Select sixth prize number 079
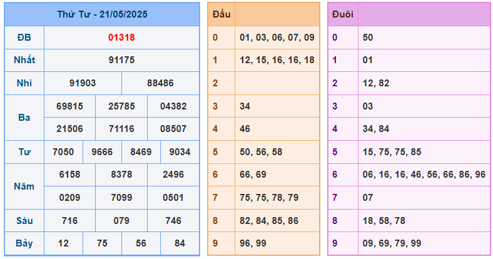This screenshot has width=493, height=259. (x=121, y=221)
